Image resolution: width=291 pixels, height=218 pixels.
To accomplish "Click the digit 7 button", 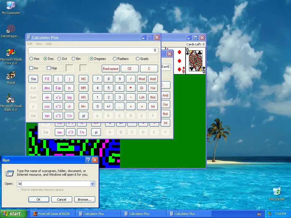I will click(x=97, y=79).
